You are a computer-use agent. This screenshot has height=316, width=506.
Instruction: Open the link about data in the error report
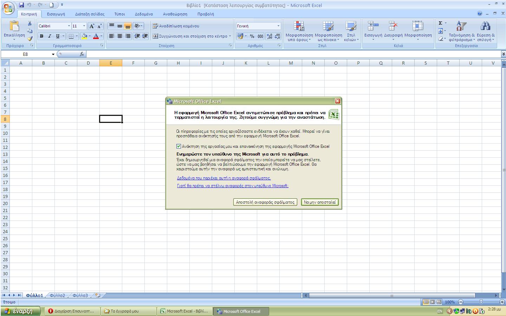pyautogui.click(x=224, y=178)
